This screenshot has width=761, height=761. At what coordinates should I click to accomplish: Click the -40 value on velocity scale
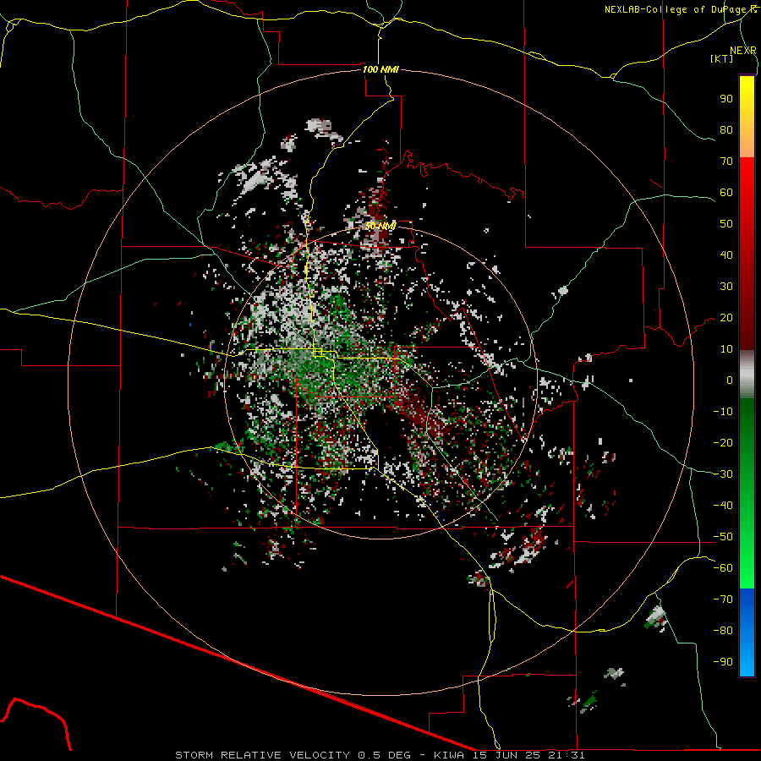723,506
